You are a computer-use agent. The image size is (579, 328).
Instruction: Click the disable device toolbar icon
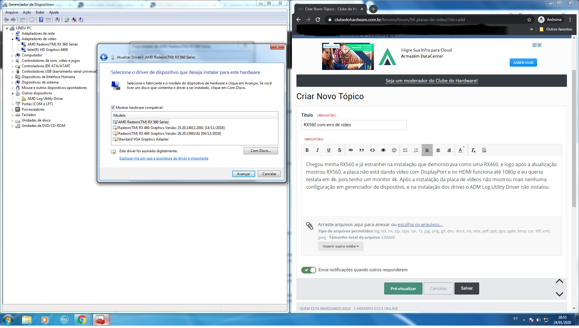(x=81, y=20)
